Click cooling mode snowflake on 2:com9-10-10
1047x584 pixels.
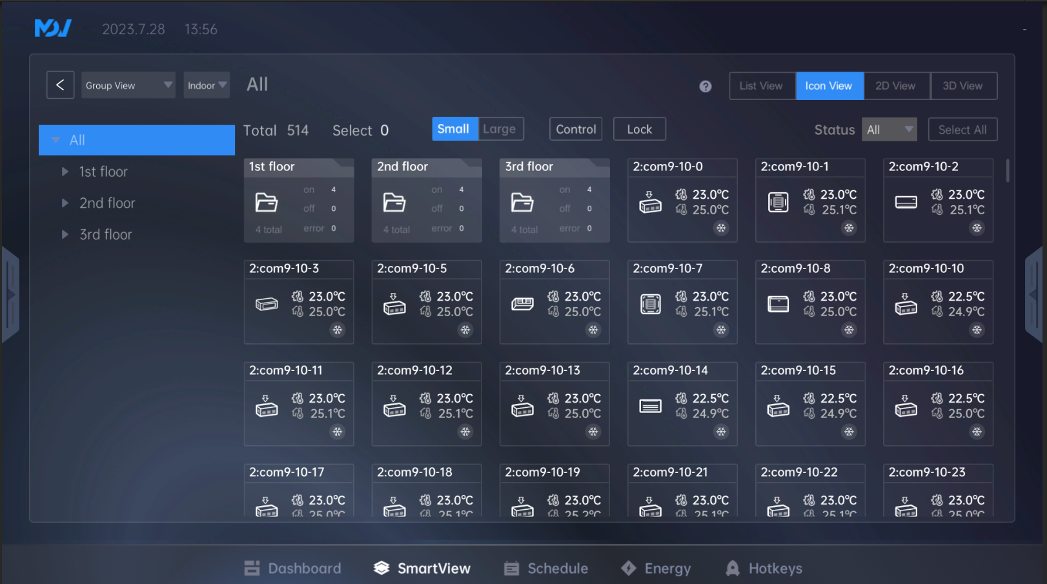point(977,330)
